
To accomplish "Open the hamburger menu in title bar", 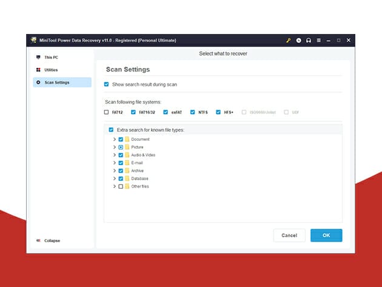I will (318, 41).
